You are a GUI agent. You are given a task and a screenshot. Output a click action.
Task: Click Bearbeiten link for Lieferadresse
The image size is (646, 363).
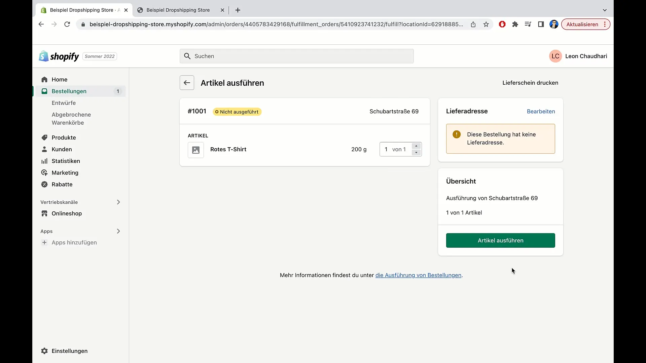[541, 111]
